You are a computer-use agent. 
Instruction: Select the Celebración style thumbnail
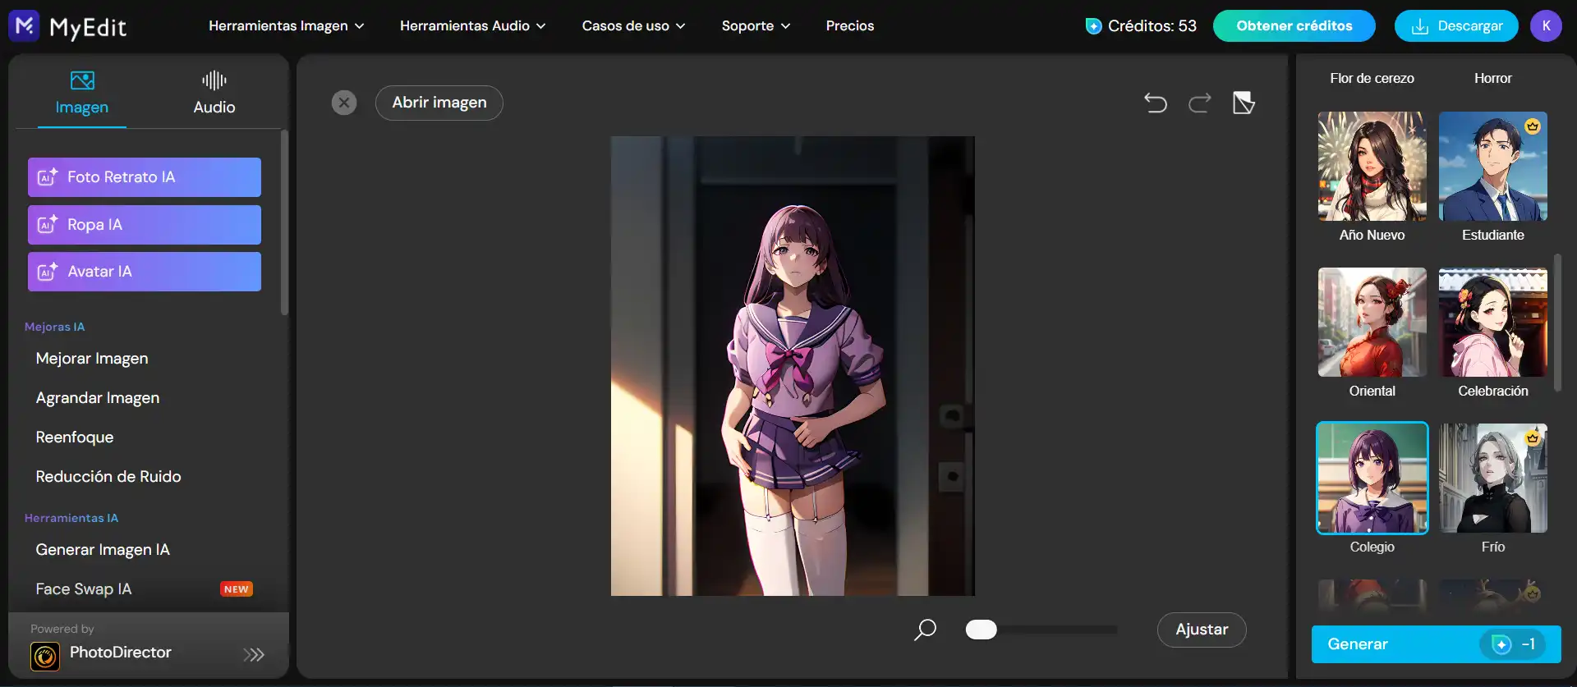[x=1493, y=323]
